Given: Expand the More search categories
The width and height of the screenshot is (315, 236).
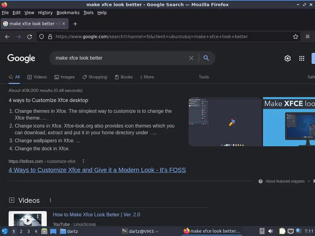Looking at the screenshot, I should click(x=147, y=77).
